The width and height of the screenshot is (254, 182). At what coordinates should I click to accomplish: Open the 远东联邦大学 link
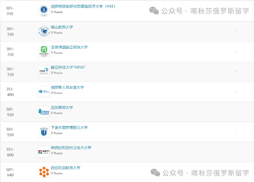62,108
